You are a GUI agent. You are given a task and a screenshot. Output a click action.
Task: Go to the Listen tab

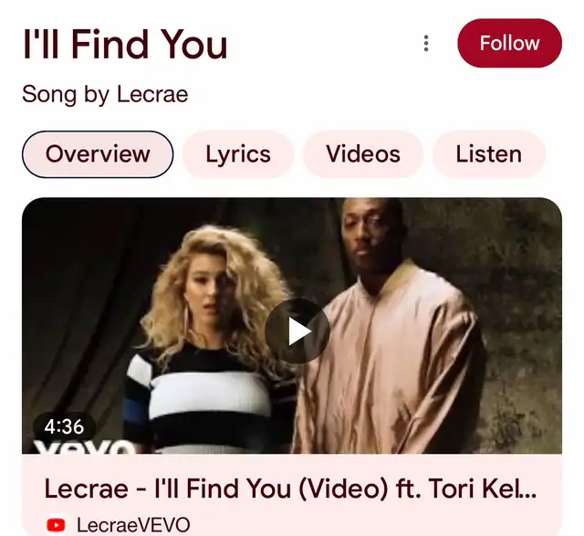(x=489, y=154)
